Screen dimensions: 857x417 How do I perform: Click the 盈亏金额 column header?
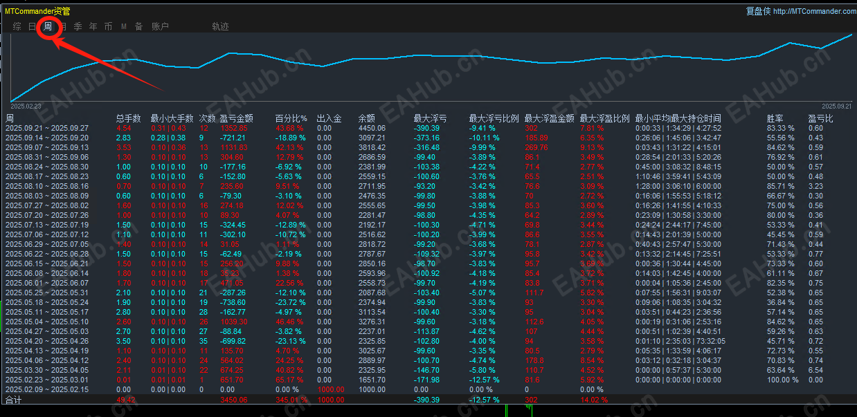(x=237, y=118)
